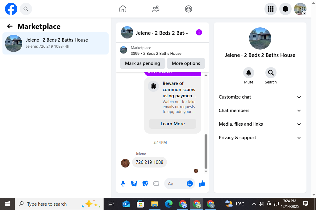This screenshot has height=210, width=316.
Task: Open the account profile picture menu
Action: [300, 9]
